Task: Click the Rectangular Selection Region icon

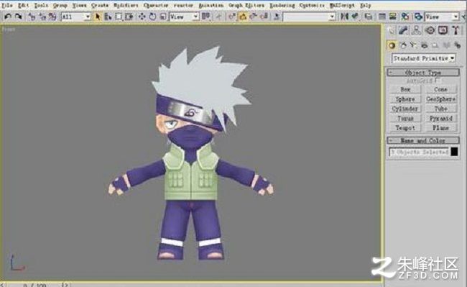Action: pyautogui.click(x=119, y=17)
